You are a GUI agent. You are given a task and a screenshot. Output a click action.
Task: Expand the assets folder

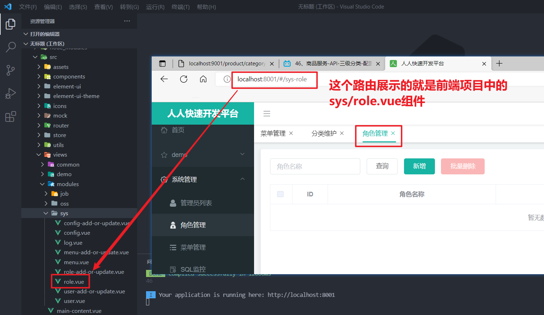coord(61,67)
